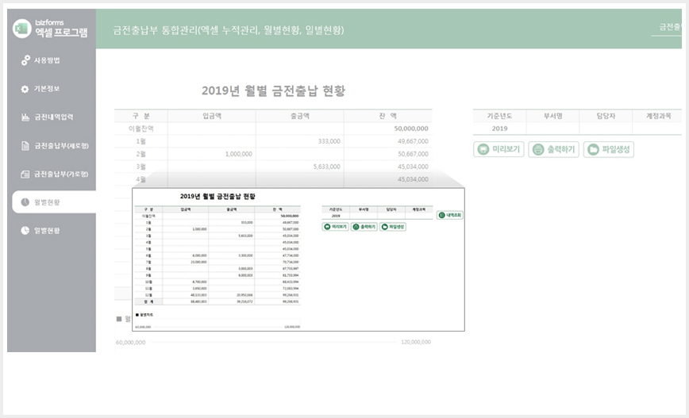Viewport: 689px width, 418px height.
Task: Click the 60,000,000 chart axis label
Action: click(130, 343)
